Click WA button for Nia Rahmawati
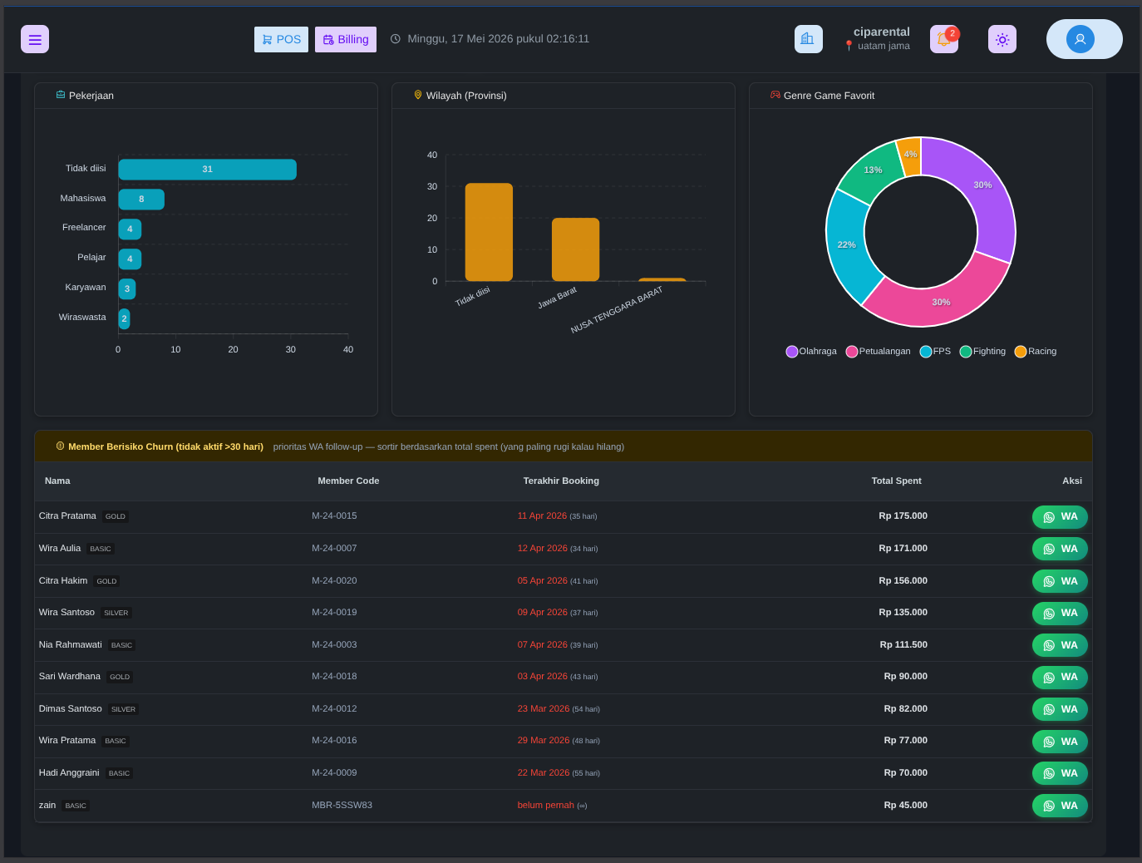 (x=1060, y=645)
